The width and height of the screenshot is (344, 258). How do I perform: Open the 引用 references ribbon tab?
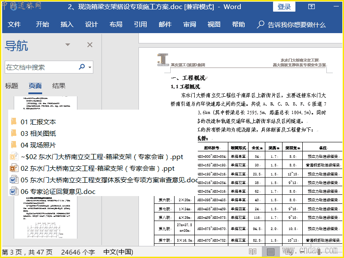(x=140, y=25)
